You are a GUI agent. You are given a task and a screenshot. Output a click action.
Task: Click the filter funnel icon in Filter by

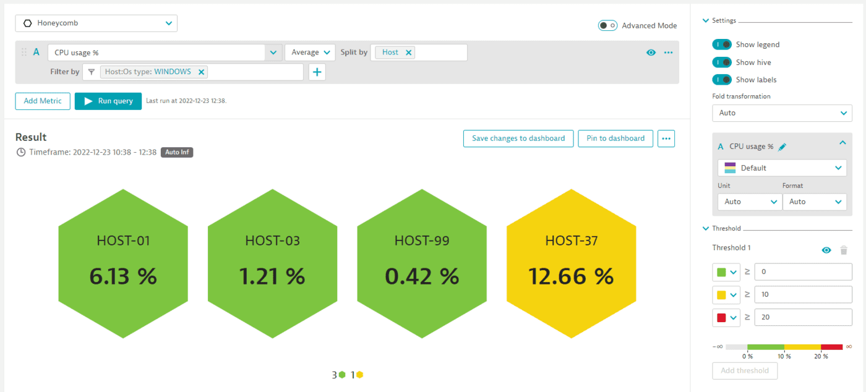pos(91,72)
